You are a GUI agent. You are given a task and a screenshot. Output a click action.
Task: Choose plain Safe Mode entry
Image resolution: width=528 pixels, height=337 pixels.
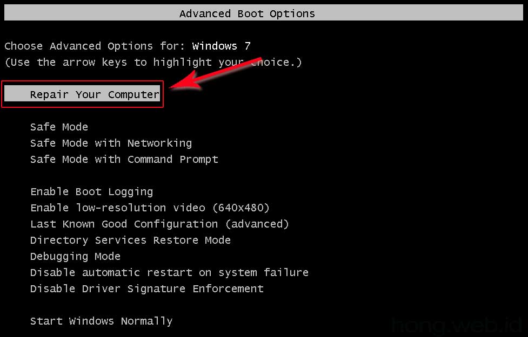point(59,127)
